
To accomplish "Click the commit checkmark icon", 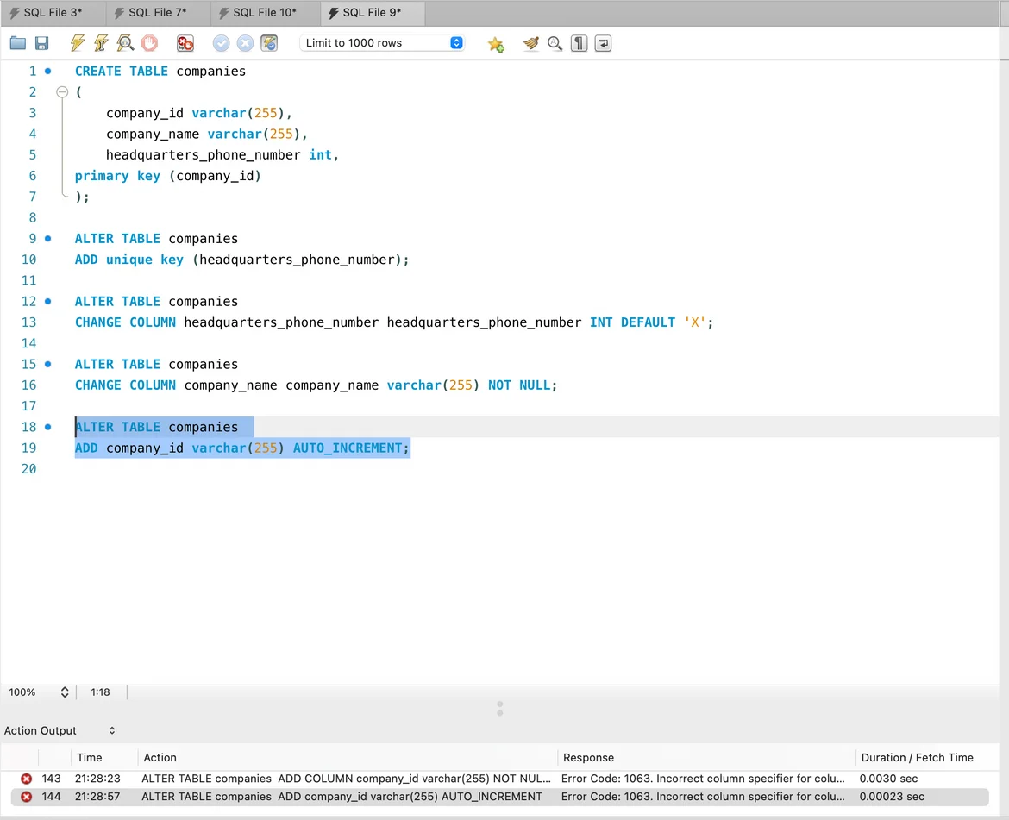I will [x=221, y=43].
